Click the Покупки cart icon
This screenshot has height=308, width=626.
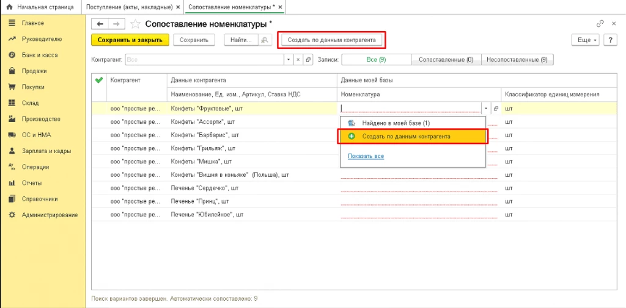click(12, 87)
